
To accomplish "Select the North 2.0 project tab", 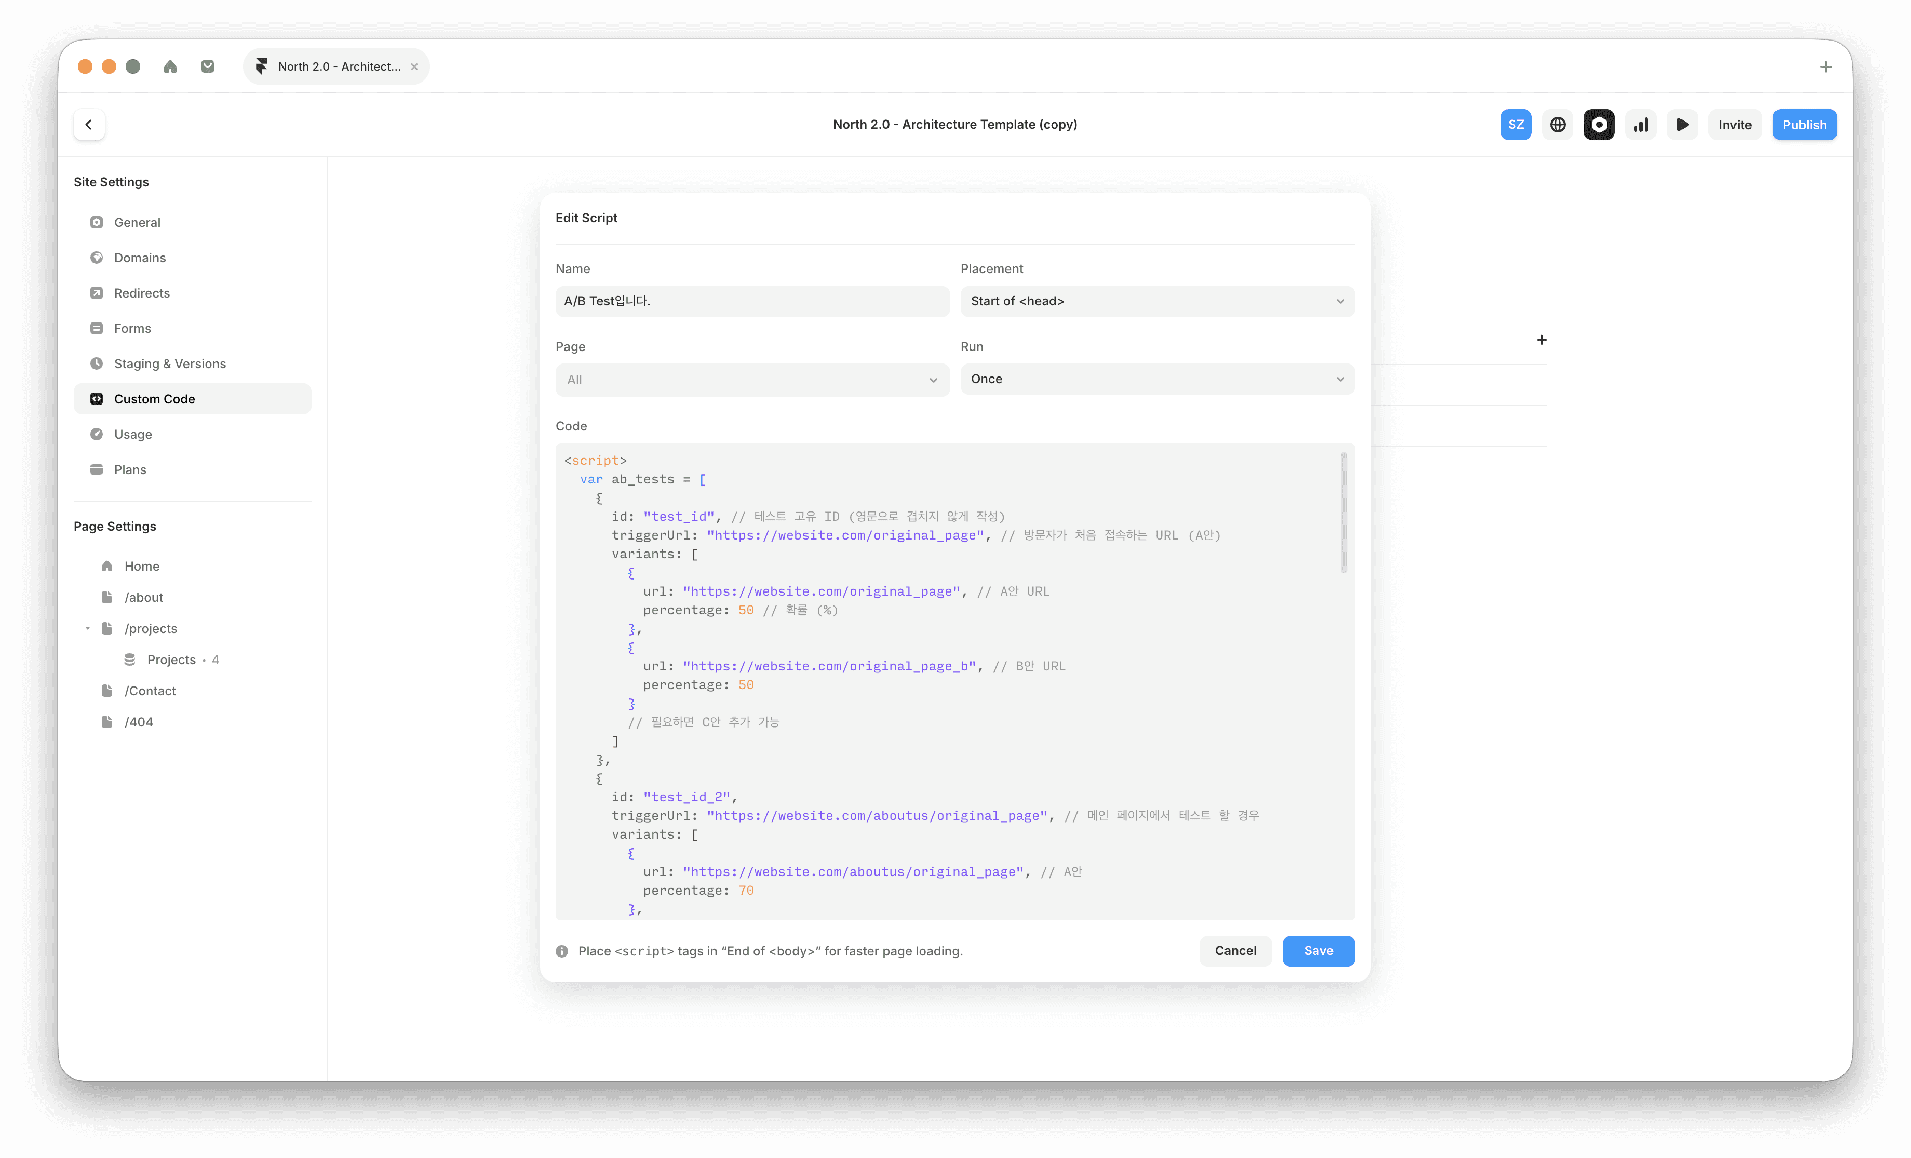I will point(338,66).
